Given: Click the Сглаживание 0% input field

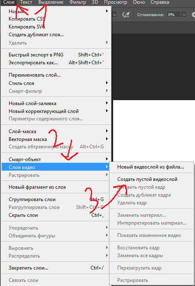Looking at the screenshot, I should (174, 14).
